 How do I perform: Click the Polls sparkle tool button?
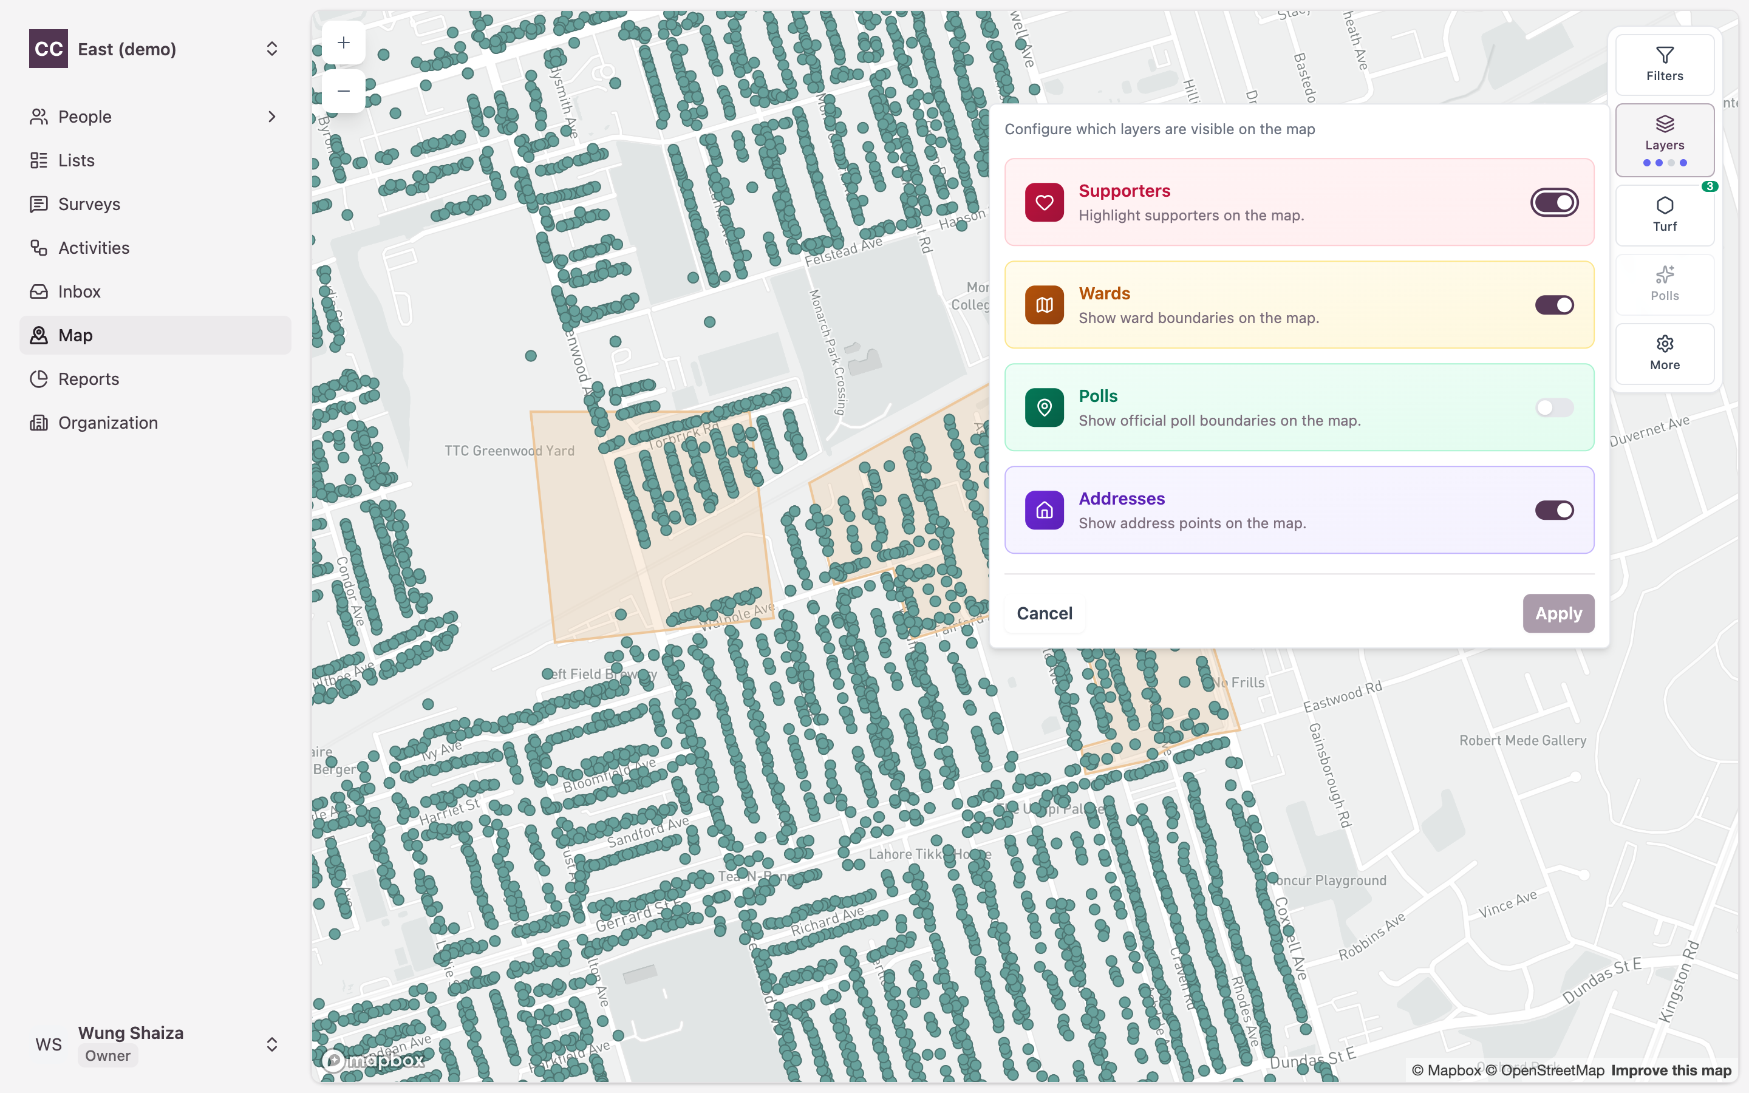click(1665, 284)
